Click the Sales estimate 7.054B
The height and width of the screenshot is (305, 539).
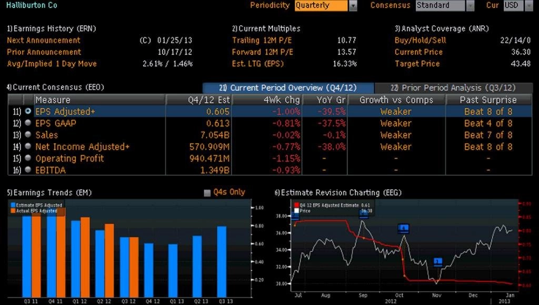tap(215, 135)
